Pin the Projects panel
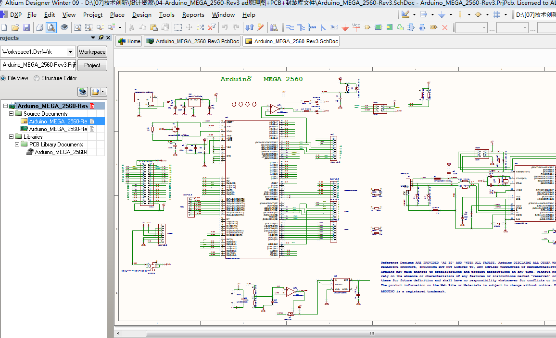This screenshot has width=556, height=338. pyautogui.click(x=101, y=37)
